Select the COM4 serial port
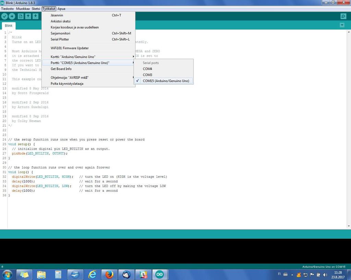Image resolution: width=351 pixels, height=280 pixels. pyautogui.click(x=164, y=69)
